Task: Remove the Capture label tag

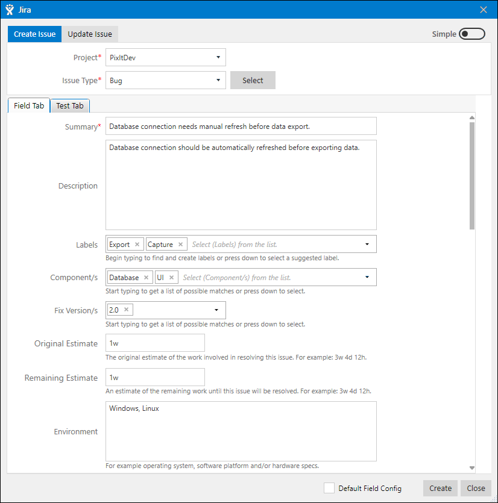Action: (x=180, y=245)
